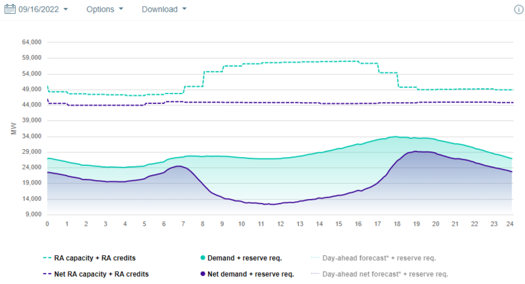This screenshot has width=525, height=284.
Task: Expand the Options dropdown menu
Action: click(x=105, y=10)
